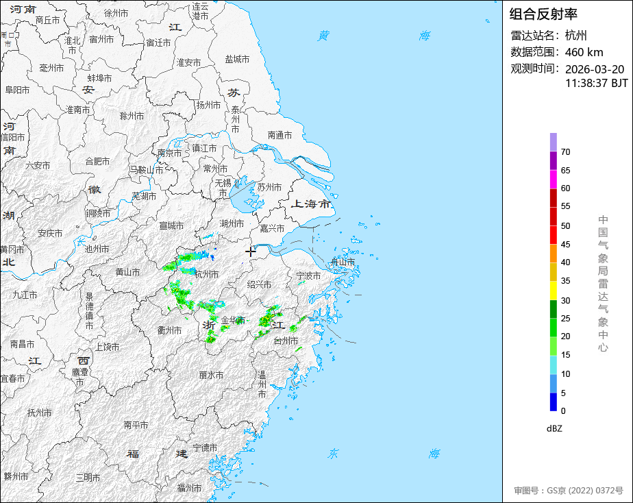Click the 三明市 city label
The height and width of the screenshot is (503, 633).
(88, 478)
